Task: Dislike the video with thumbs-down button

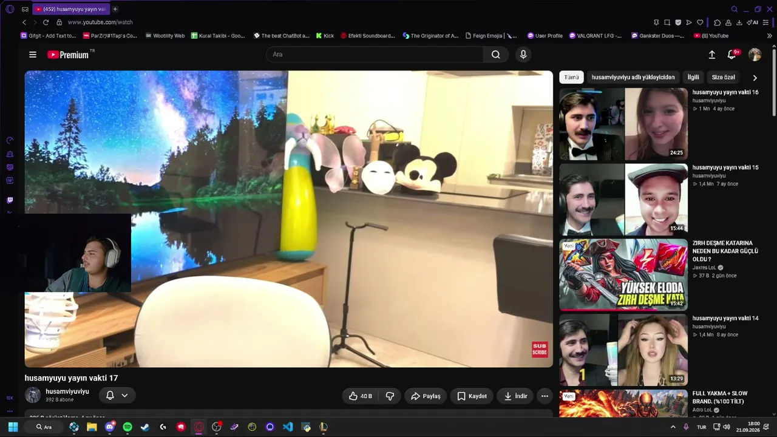Action: click(x=390, y=396)
